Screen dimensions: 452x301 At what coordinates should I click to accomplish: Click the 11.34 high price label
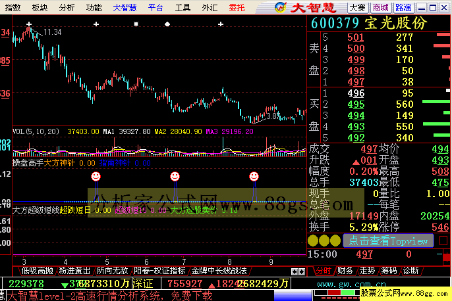[x=53, y=32]
